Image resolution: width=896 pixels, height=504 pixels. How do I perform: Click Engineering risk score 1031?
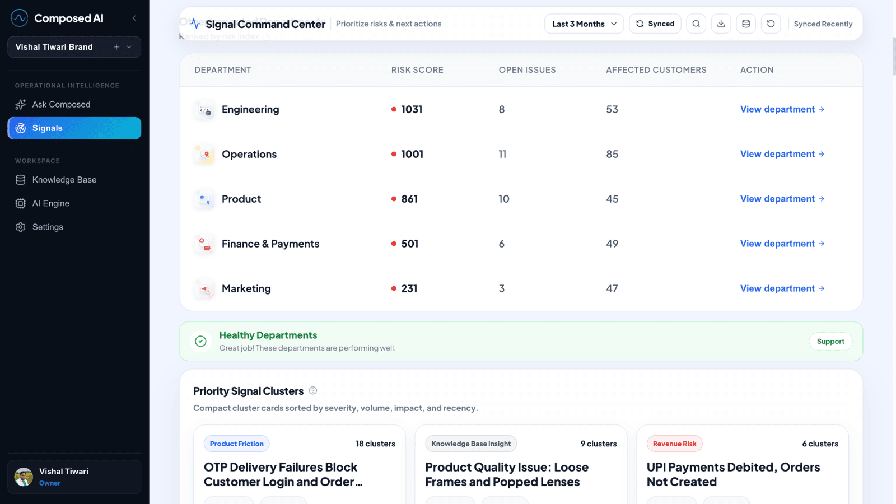(x=412, y=109)
